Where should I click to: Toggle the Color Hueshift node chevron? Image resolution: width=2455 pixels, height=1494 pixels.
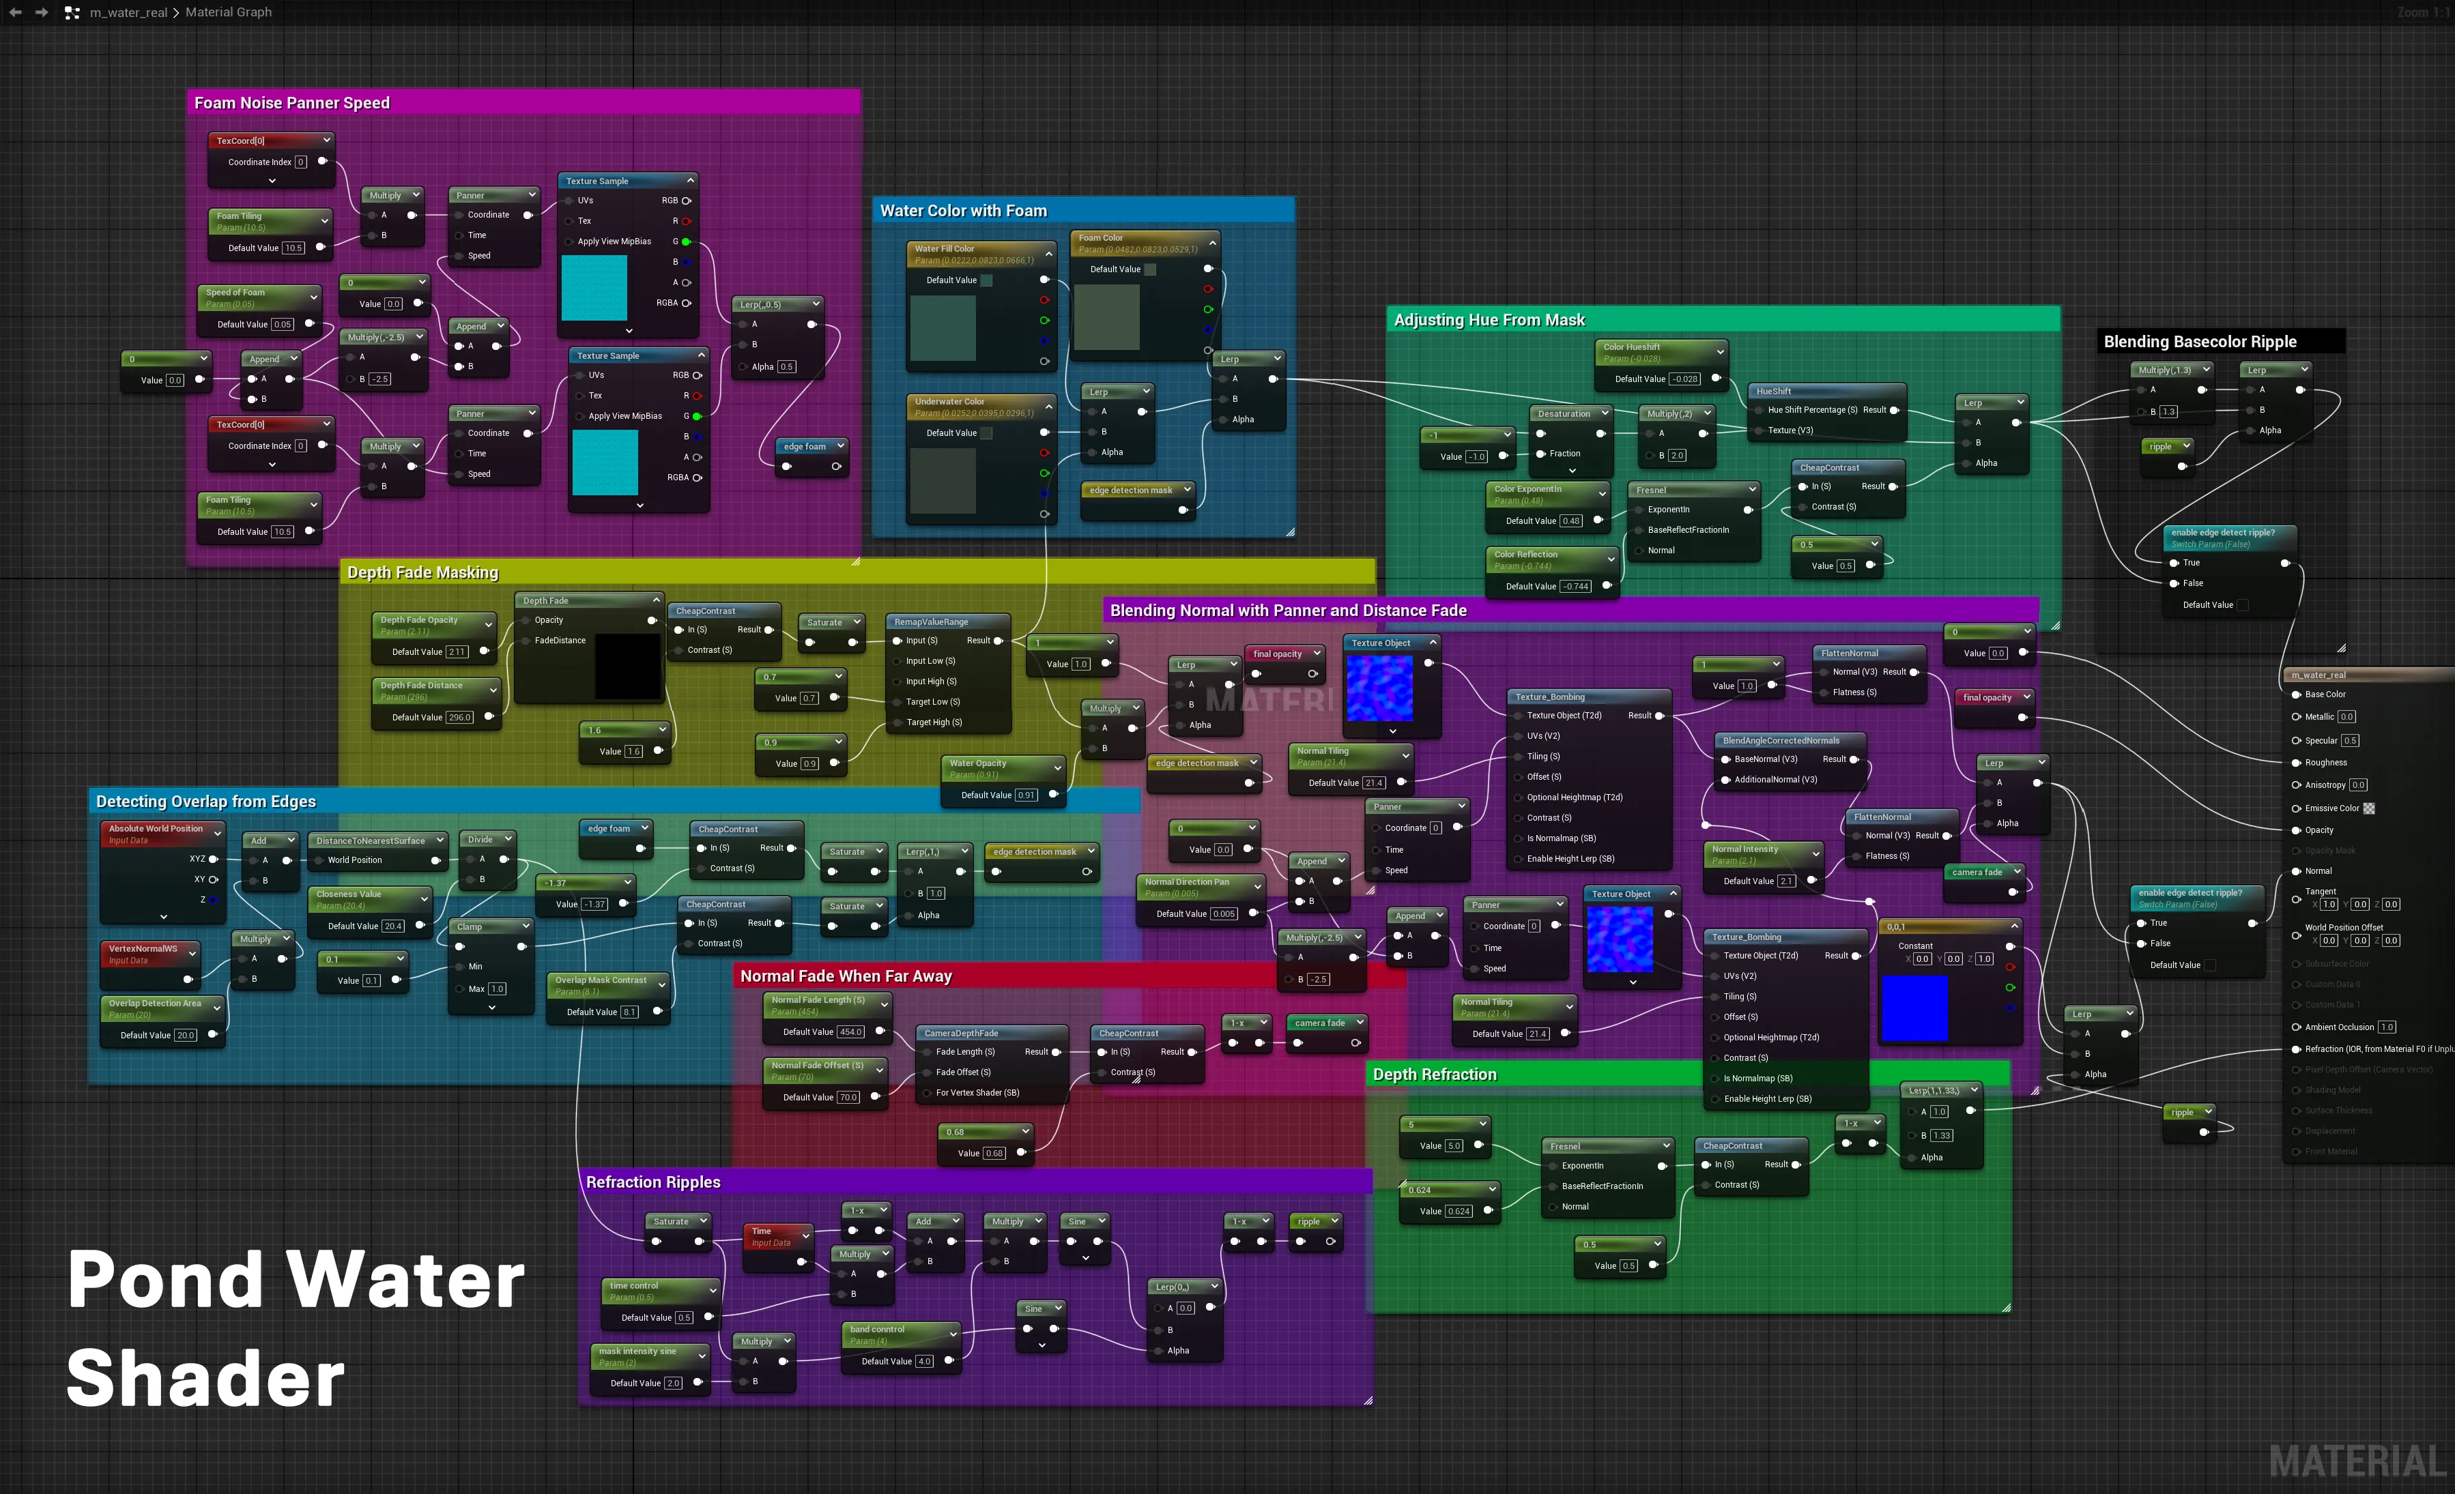point(1720,351)
